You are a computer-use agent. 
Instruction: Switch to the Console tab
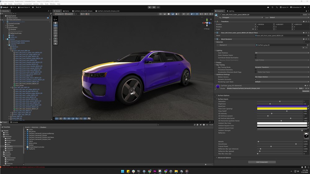(x=14, y=122)
